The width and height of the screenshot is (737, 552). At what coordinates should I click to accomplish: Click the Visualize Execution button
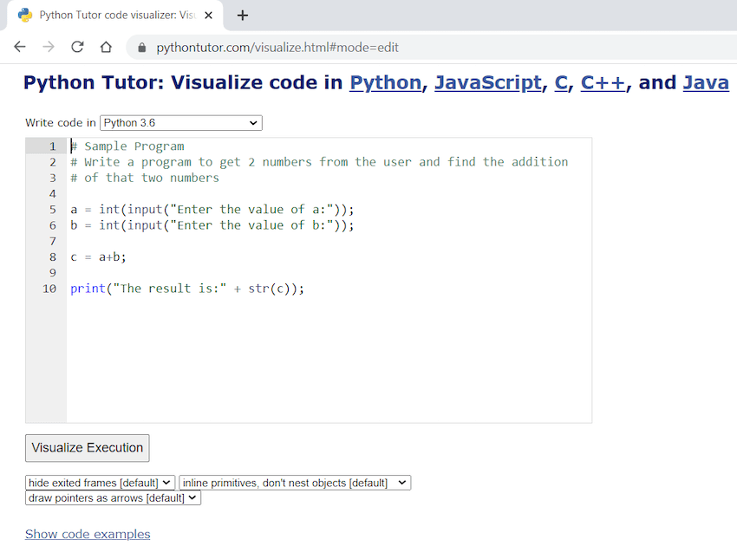point(88,448)
